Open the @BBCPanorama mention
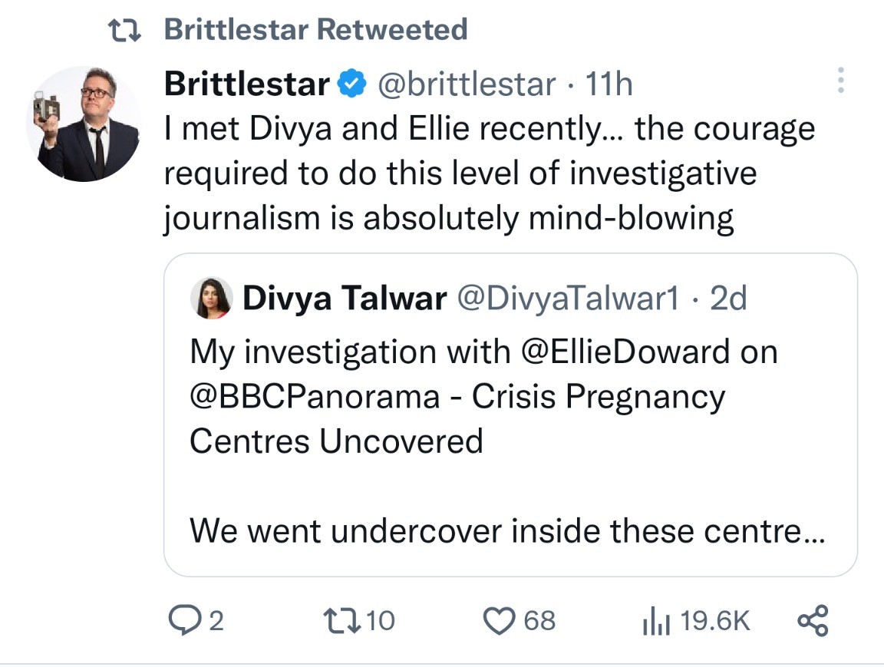 click(315, 397)
